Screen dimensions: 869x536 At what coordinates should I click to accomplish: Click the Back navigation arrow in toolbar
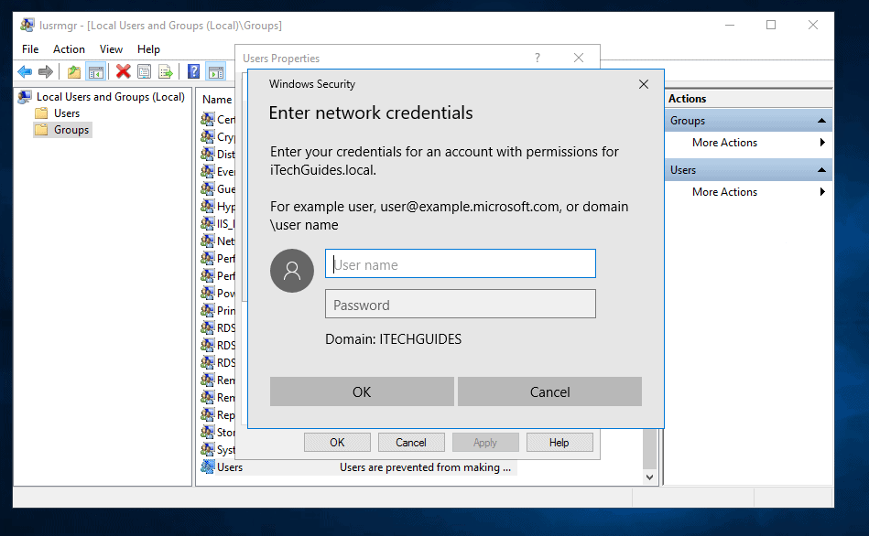click(x=25, y=71)
